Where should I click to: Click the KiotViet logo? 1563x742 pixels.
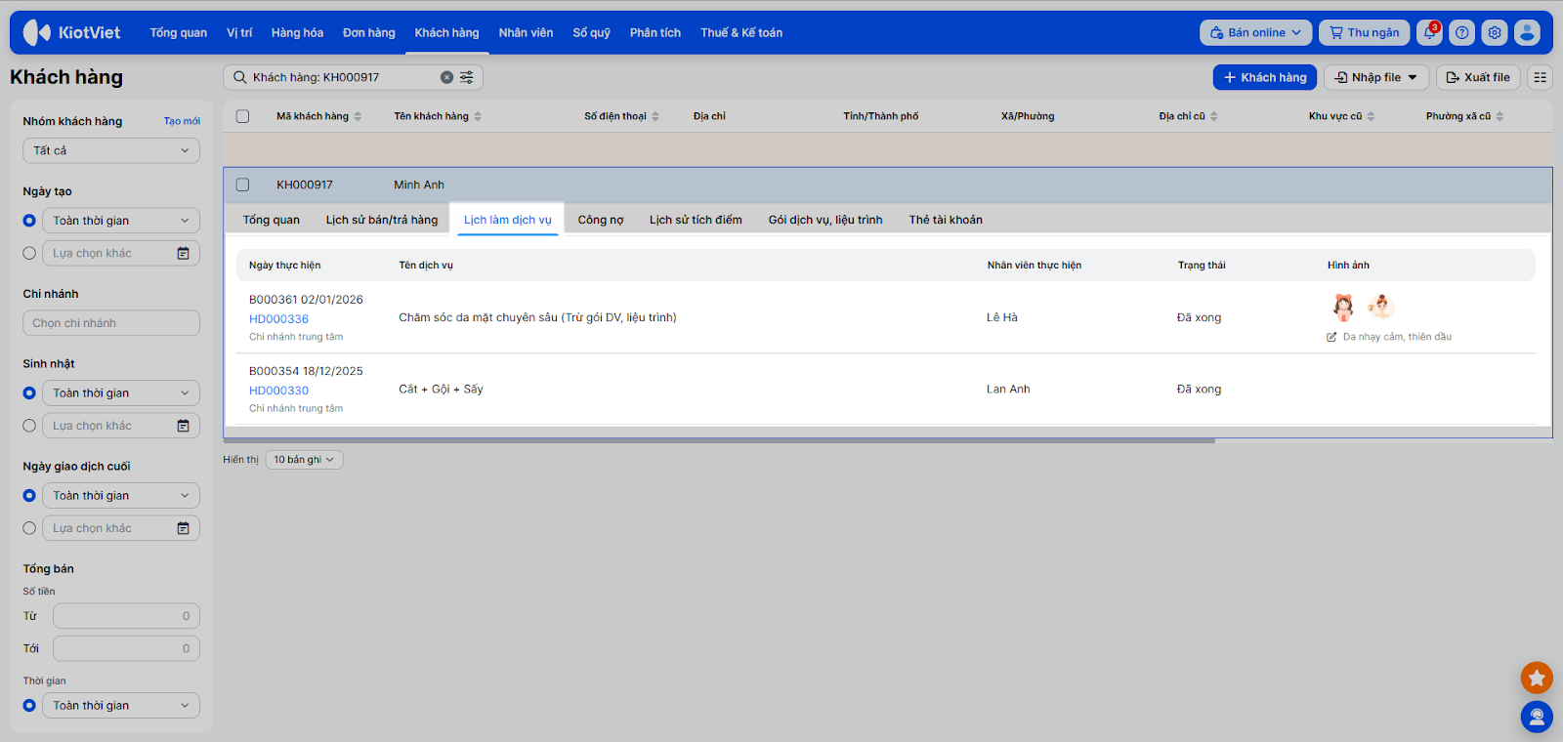click(71, 32)
